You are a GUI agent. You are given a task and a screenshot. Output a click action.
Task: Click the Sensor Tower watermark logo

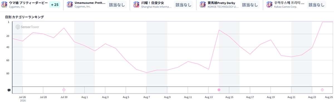(x=27, y=27)
